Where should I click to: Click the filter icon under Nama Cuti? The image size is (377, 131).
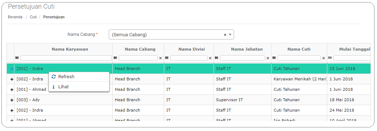click(x=274, y=58)
